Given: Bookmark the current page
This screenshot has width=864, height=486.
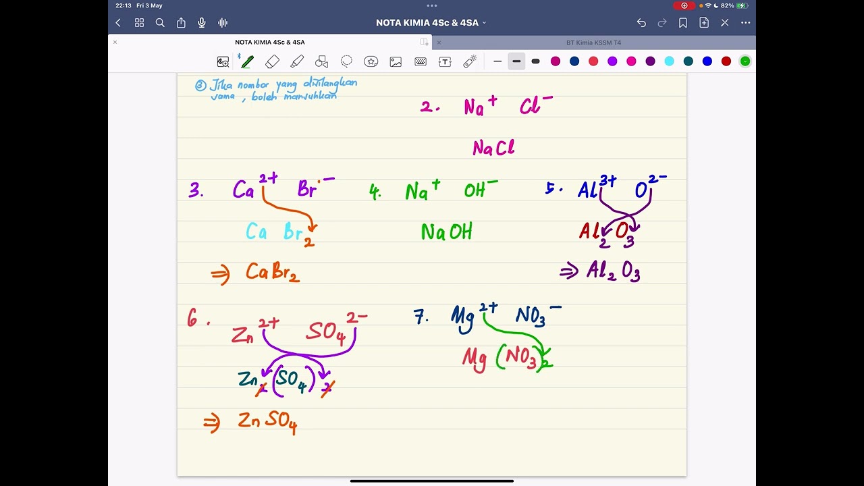Looking at the screenshot, I should (x=683, y=23).
